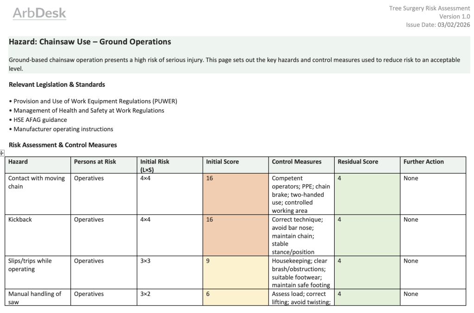Click the 'Contact with moving chain' hazard cell
474x313 pixels.
pos(37,182)
